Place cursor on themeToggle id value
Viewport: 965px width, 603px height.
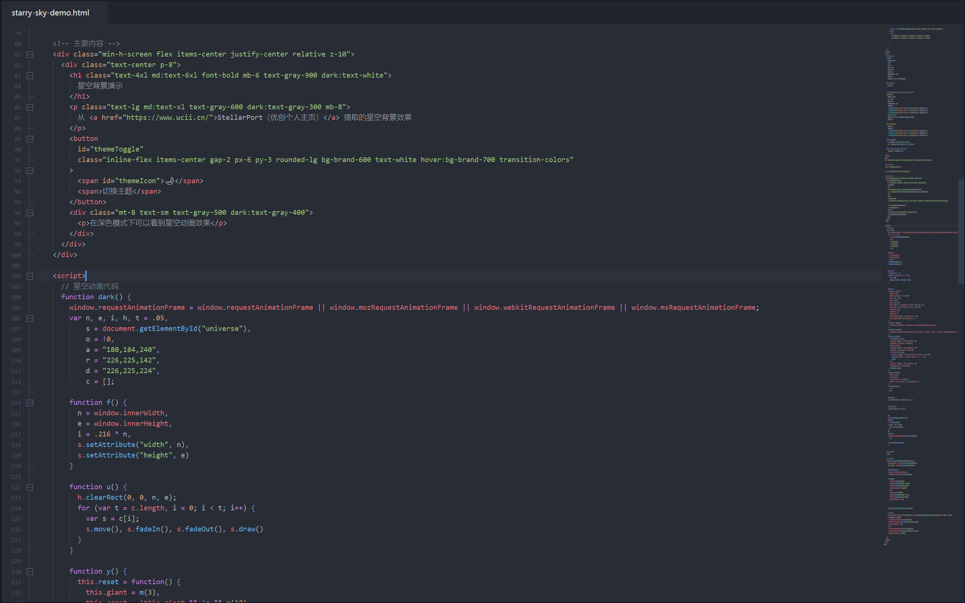coord(116,149)
